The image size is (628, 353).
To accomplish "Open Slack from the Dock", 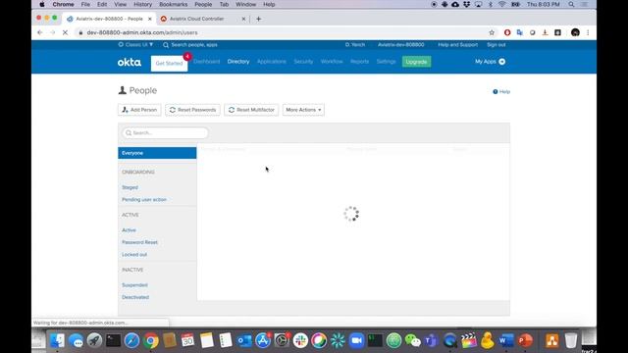I will [300, 340].
